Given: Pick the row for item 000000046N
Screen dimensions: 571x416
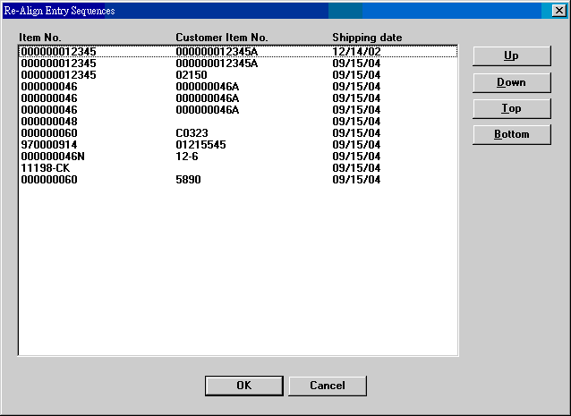Looking at the screenshot, I should tap(52, 157).
